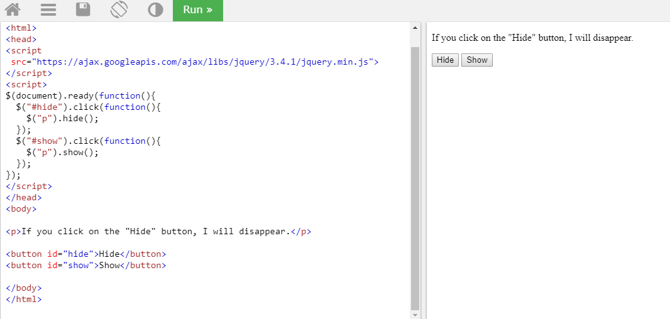The width and height of the screenshot is (670, 319).
Task: Click the button id="show" code line
Action: (86, 265)
